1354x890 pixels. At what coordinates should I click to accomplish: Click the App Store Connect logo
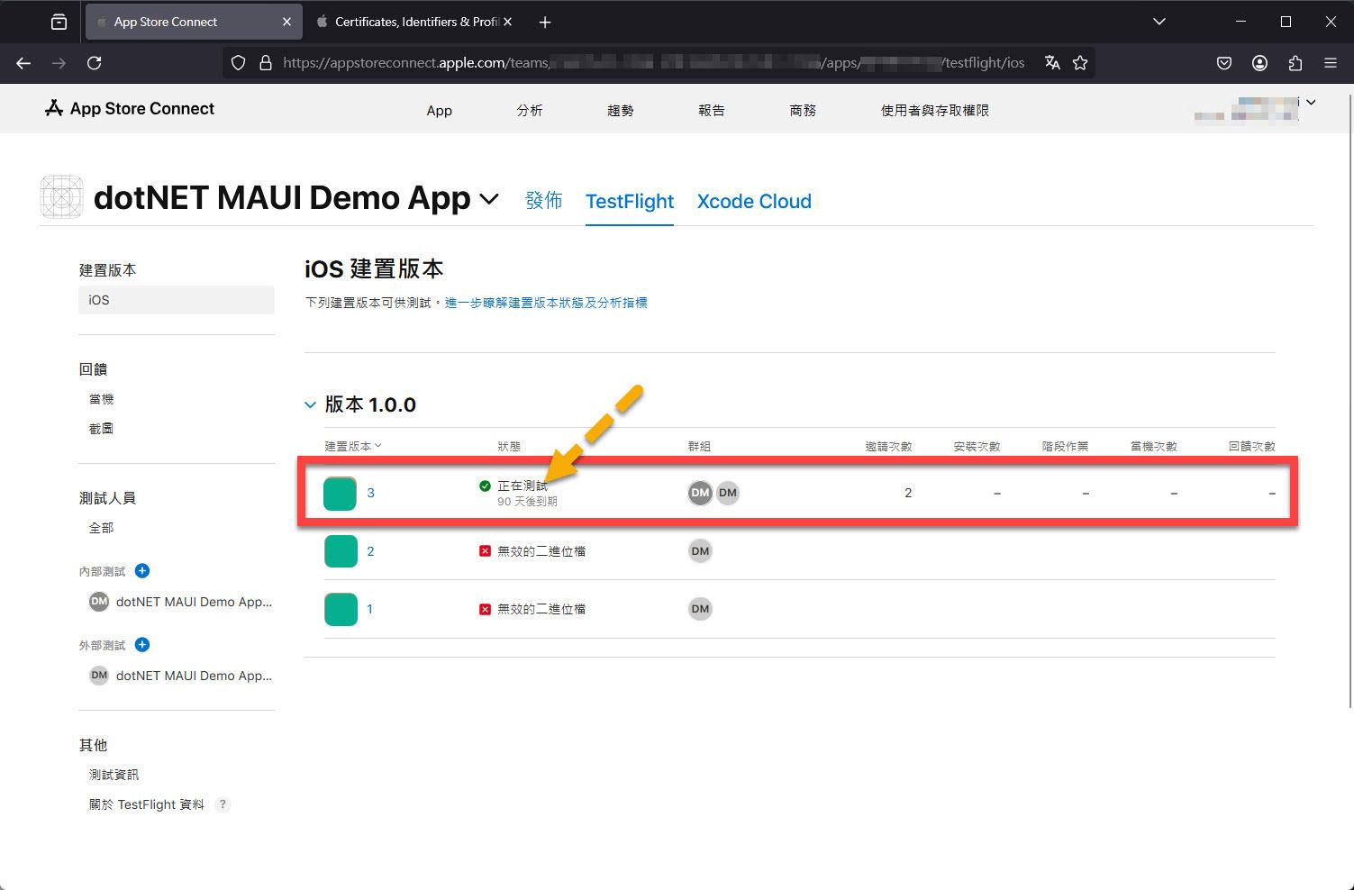pos(129,108)
